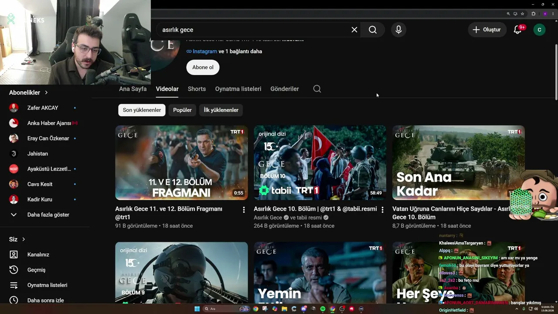This screenshot has height=314, width=558.
Task: Bookmark this page with the star icon
Action: click(522, 14)
